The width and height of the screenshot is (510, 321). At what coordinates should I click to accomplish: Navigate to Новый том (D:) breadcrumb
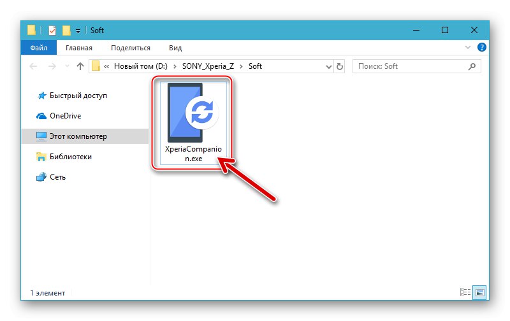(x=140, y=66)
